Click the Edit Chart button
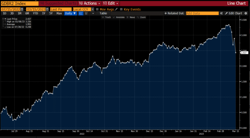Screen dimensions: 250x138 [x=234, y=13]
